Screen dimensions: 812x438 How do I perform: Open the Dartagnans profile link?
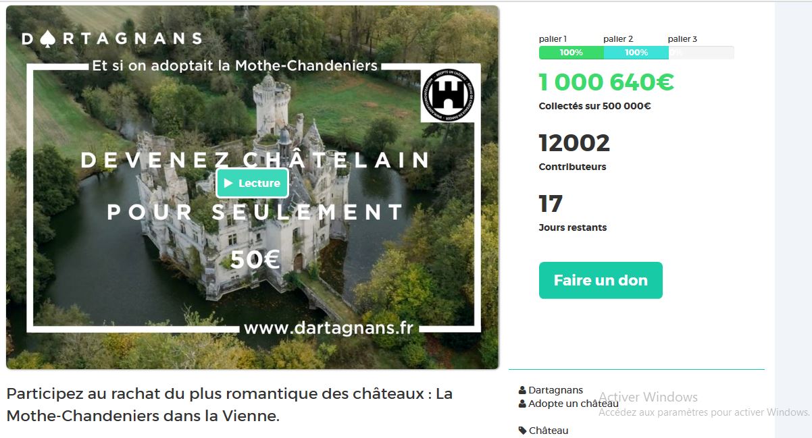tap(555, 390)
